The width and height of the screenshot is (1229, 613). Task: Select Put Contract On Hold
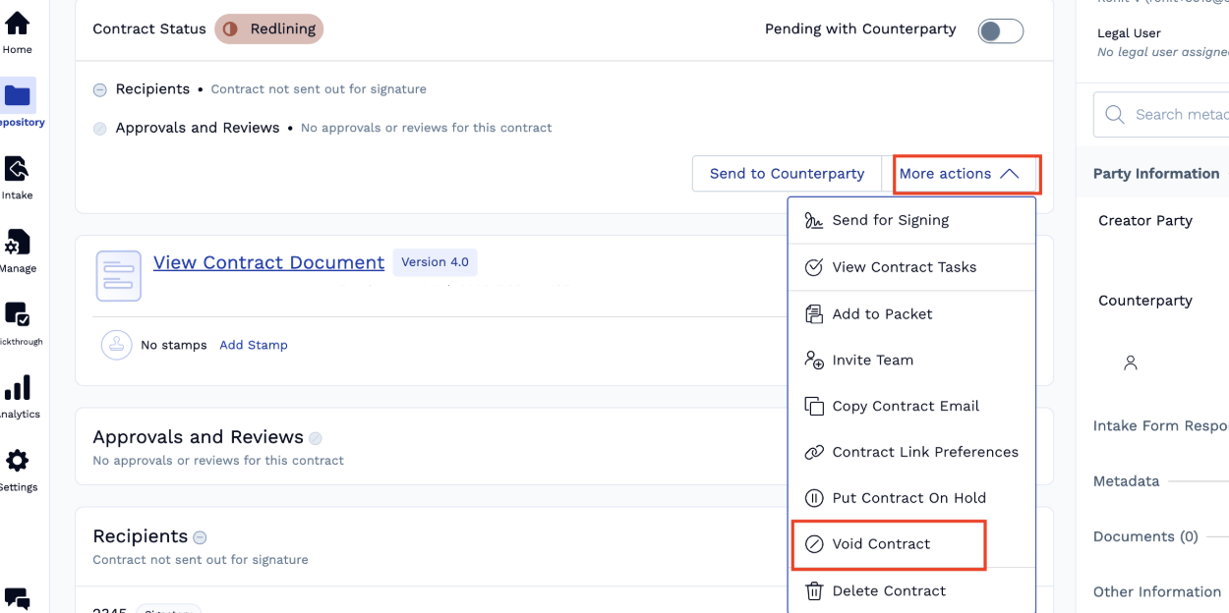pos(908,498)
